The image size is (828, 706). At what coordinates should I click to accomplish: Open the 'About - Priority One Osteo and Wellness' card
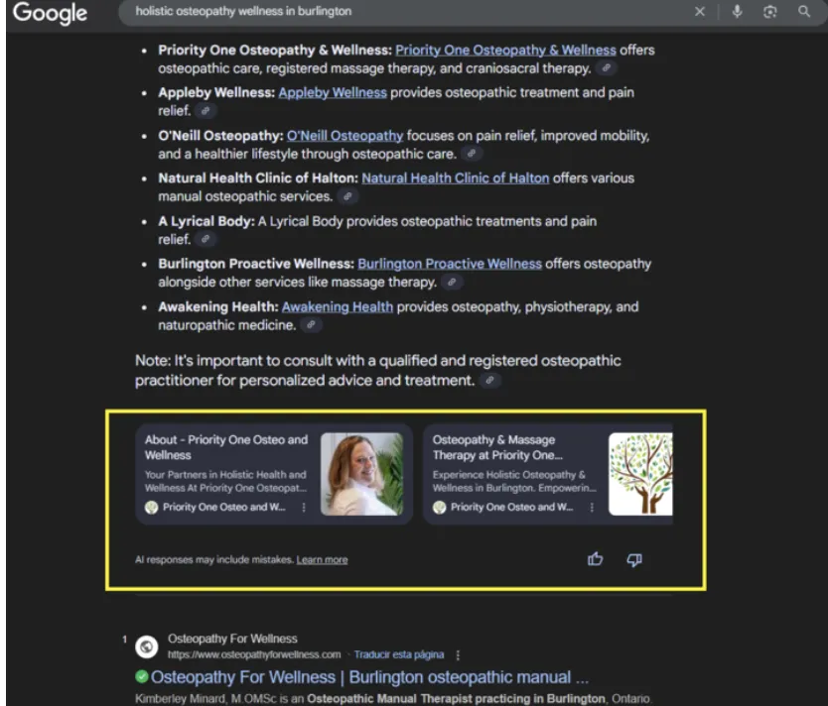point(274,474)
